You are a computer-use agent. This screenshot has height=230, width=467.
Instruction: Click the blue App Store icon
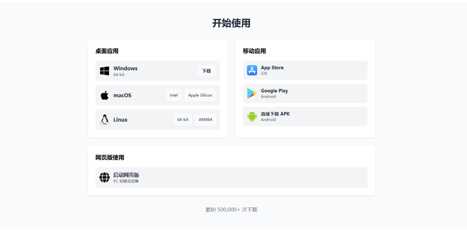[x=252, y=70]
